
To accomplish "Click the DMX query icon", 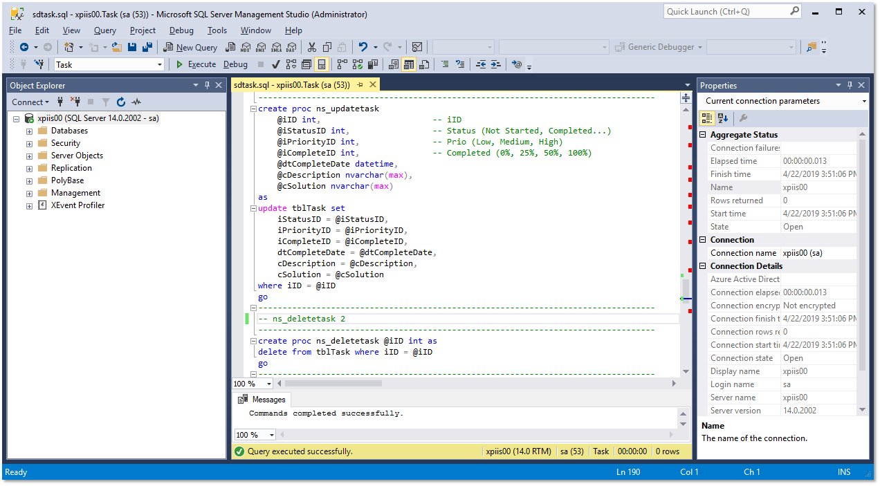I will 260,47.
